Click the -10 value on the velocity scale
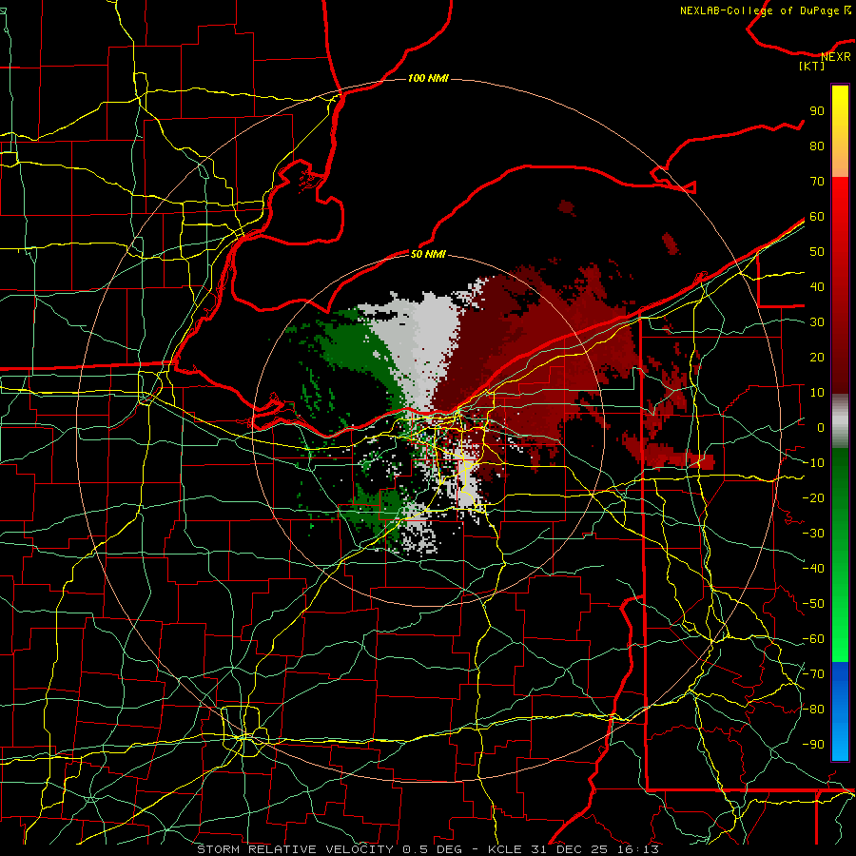 click(813, 463)
